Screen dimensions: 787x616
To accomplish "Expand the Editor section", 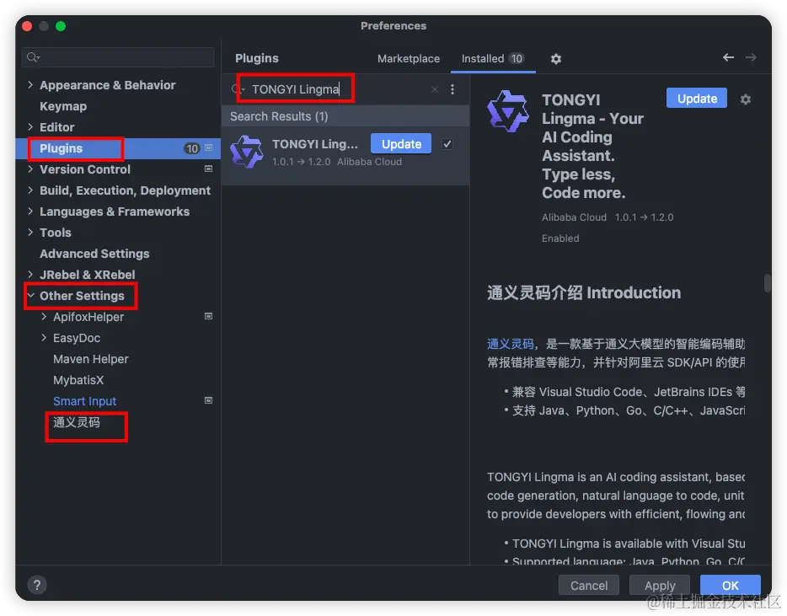I will click(30, 127).
